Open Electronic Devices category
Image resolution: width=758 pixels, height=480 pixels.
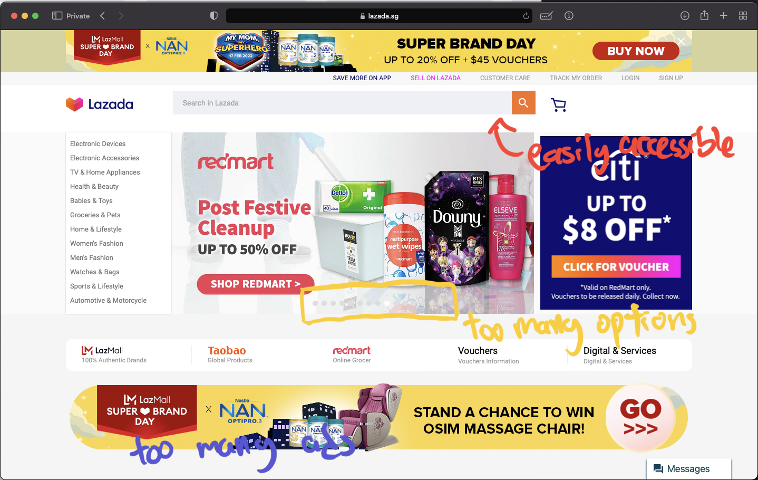click(98, 143)
